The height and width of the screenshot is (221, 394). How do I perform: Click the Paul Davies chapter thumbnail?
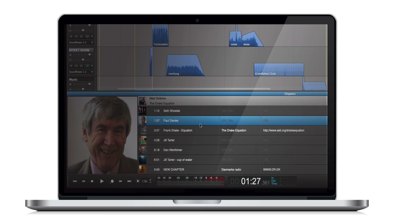pos(143,121)
